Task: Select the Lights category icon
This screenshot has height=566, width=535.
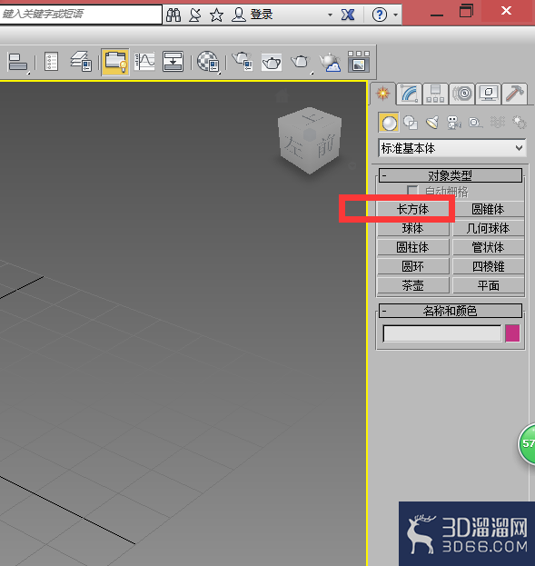Action: pos(432,123)
